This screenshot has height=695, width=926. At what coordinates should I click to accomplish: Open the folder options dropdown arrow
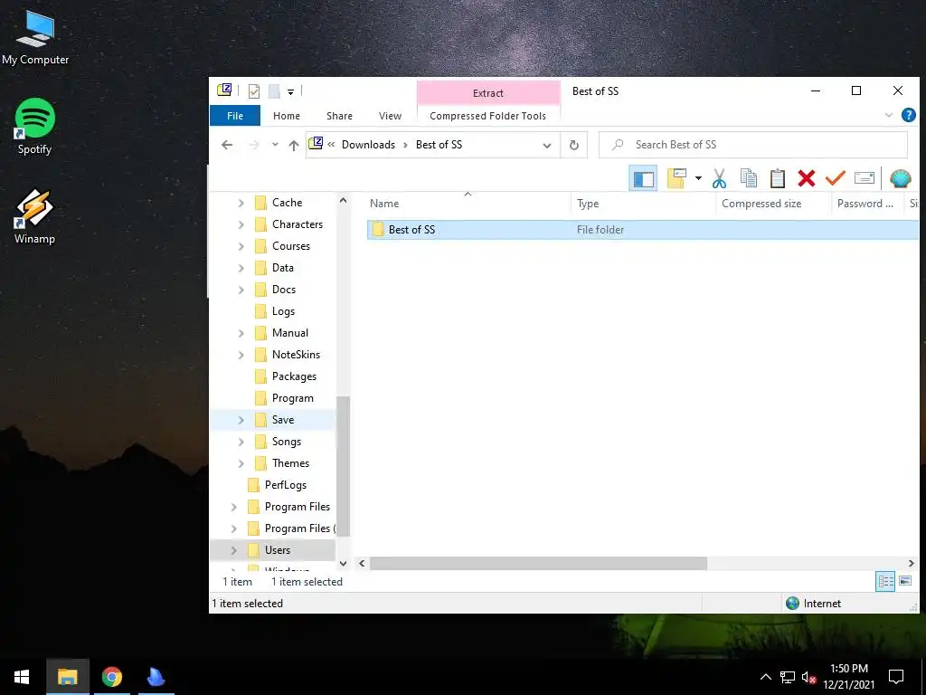pyautogui.click(x=698, y=178)
